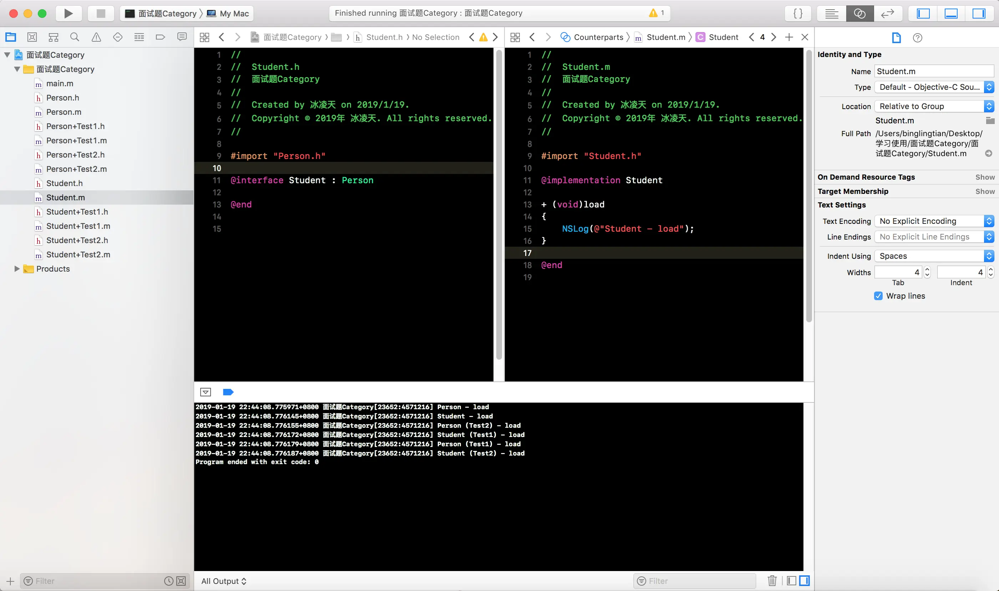Screen dimensions: 999x591
Task: Toggle the right inspector panel button
Action: pos(979,14)
